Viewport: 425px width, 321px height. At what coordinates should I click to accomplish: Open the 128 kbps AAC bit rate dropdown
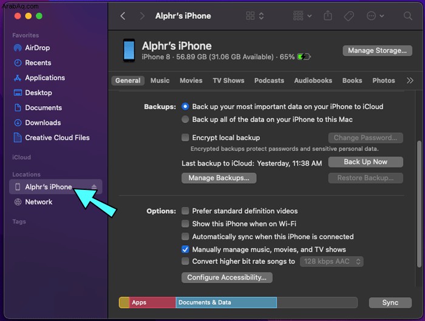click(x=331, y=262)
